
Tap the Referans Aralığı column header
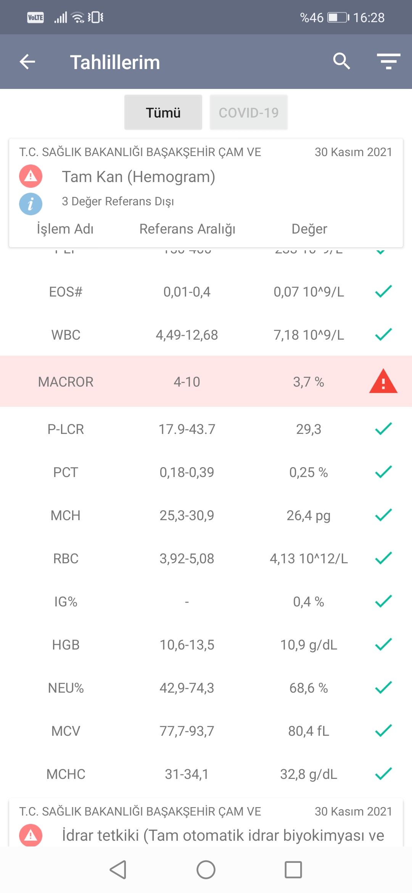(x=187, y=229)
